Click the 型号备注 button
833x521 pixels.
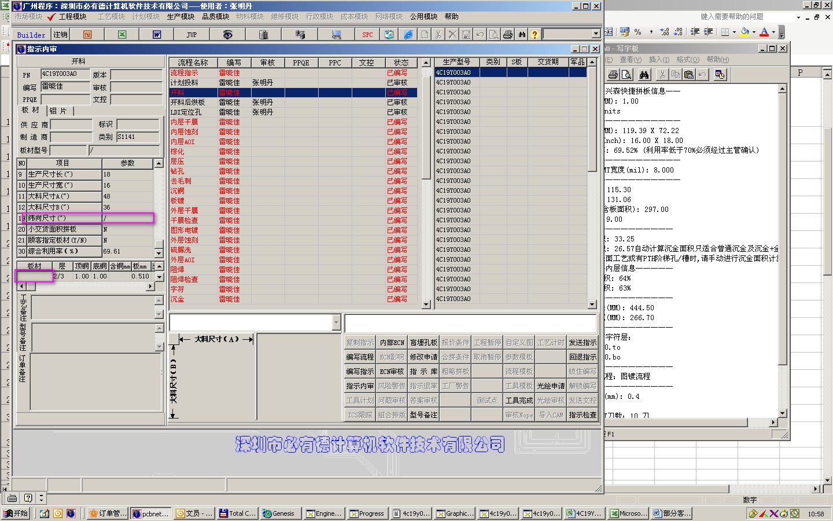[423, 415]
